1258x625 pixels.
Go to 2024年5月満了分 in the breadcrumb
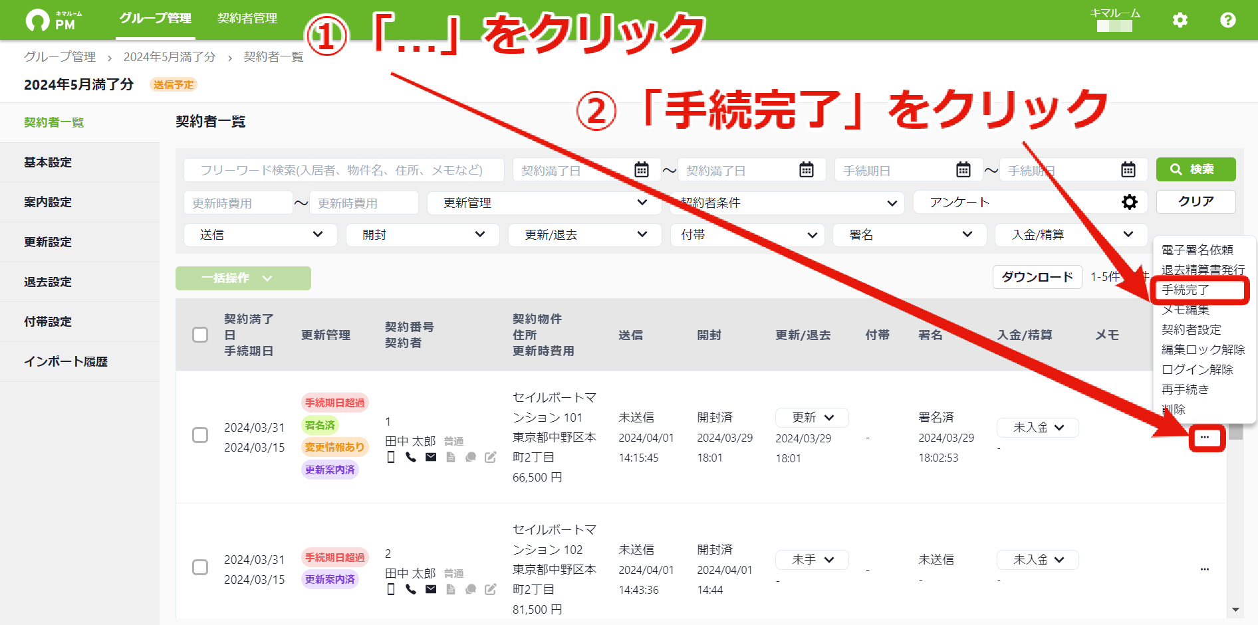click(x=170, y=57)
